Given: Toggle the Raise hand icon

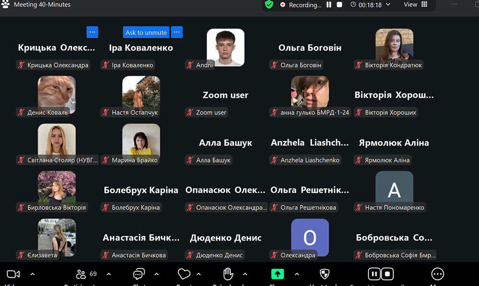Looking at the screenshot, I should [228, 274].
